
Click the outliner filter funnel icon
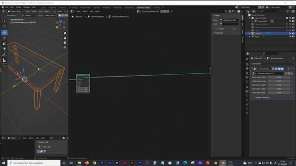pos(288,12)
